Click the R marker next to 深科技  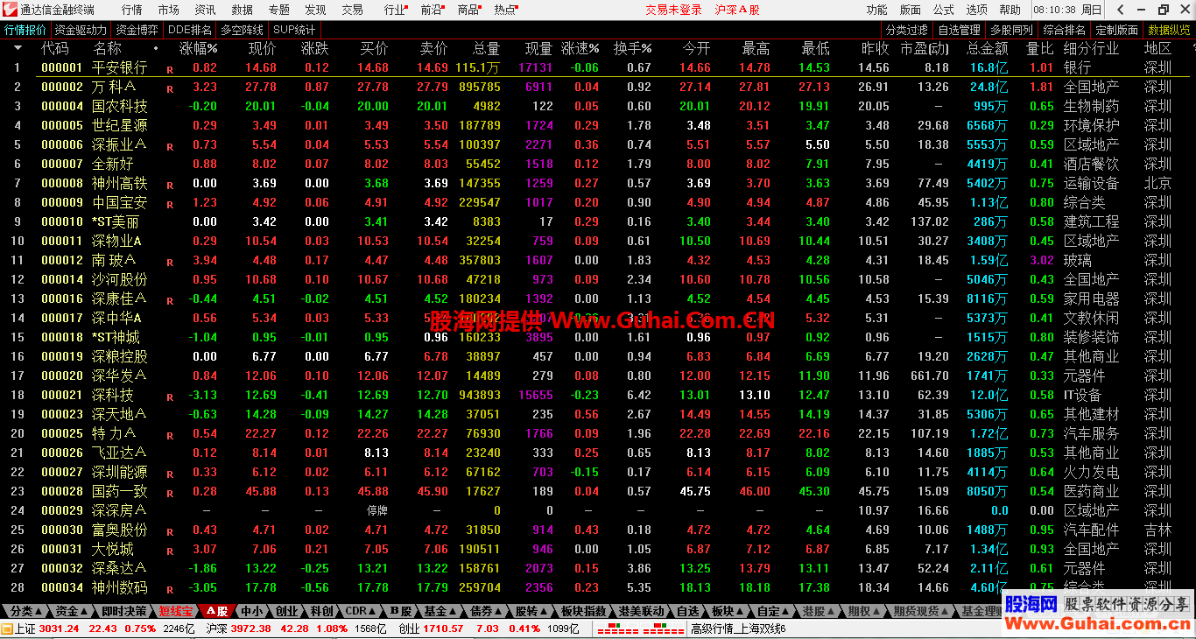170,397
